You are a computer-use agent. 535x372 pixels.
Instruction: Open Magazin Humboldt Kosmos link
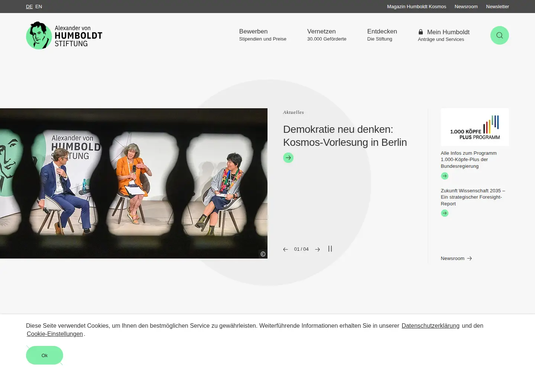416,7
